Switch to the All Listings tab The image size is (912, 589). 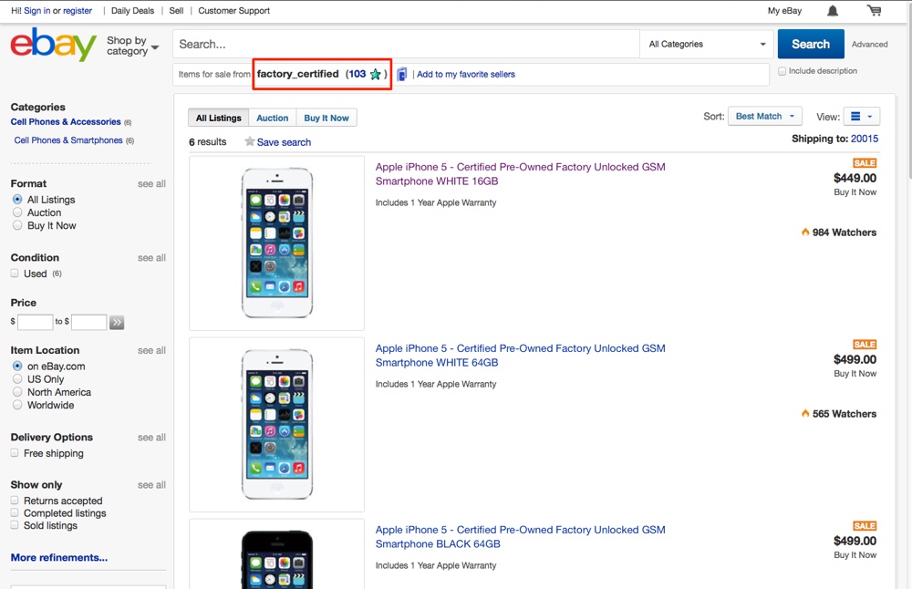(219, 118)
